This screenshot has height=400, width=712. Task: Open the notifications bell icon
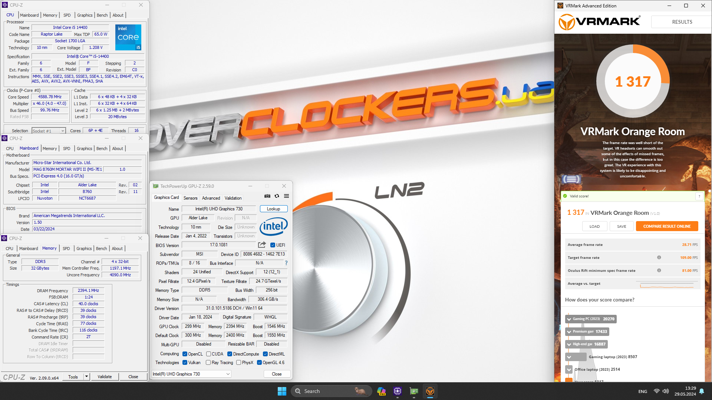(702, 391)
